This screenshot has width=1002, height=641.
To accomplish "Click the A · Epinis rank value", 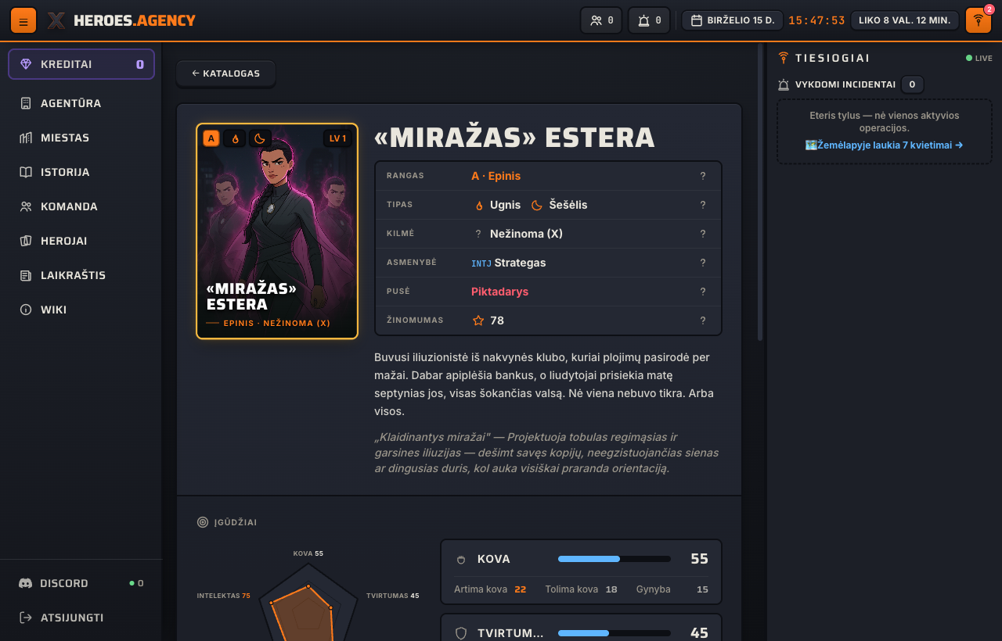I will tap(496, 176).
